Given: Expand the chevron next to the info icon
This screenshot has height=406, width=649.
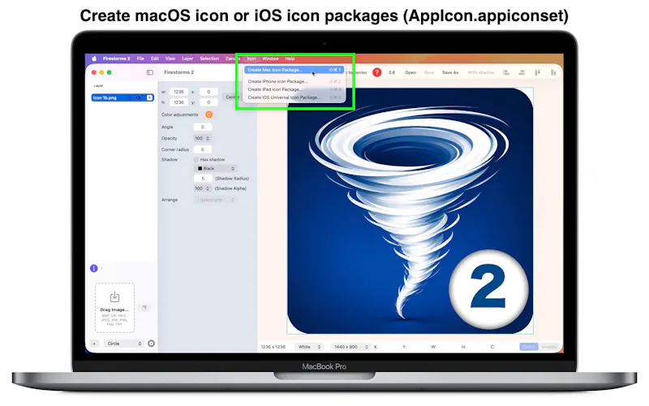Looking at the screenshot, I should pyautogui.click(x=102, y=269).
